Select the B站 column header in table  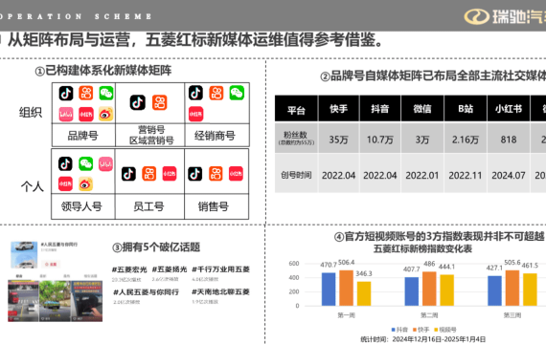coord(466,109)
